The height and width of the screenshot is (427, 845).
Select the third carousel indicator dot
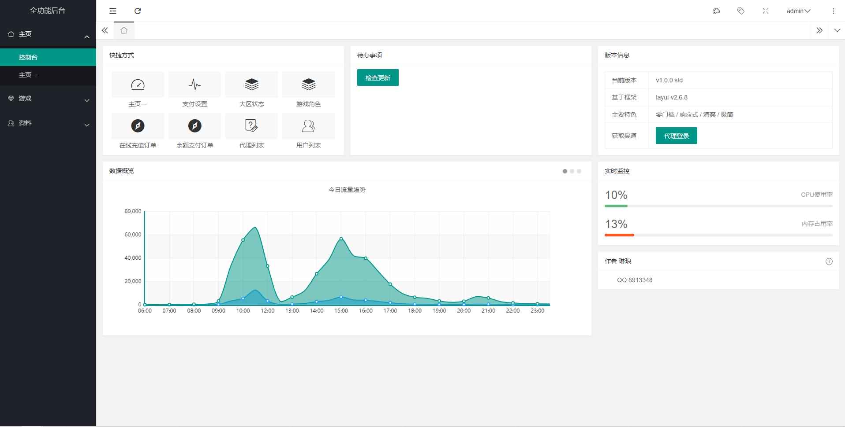579,171
